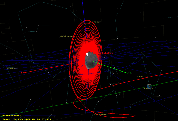Click the +X axis label
The image size is (178, 121).
tap(22, 73)
